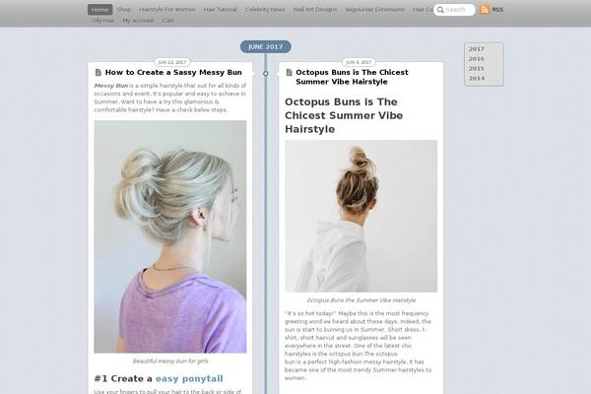Open the Cart menu item
This screenshot has height=394, width=591.
click(168, 21)
